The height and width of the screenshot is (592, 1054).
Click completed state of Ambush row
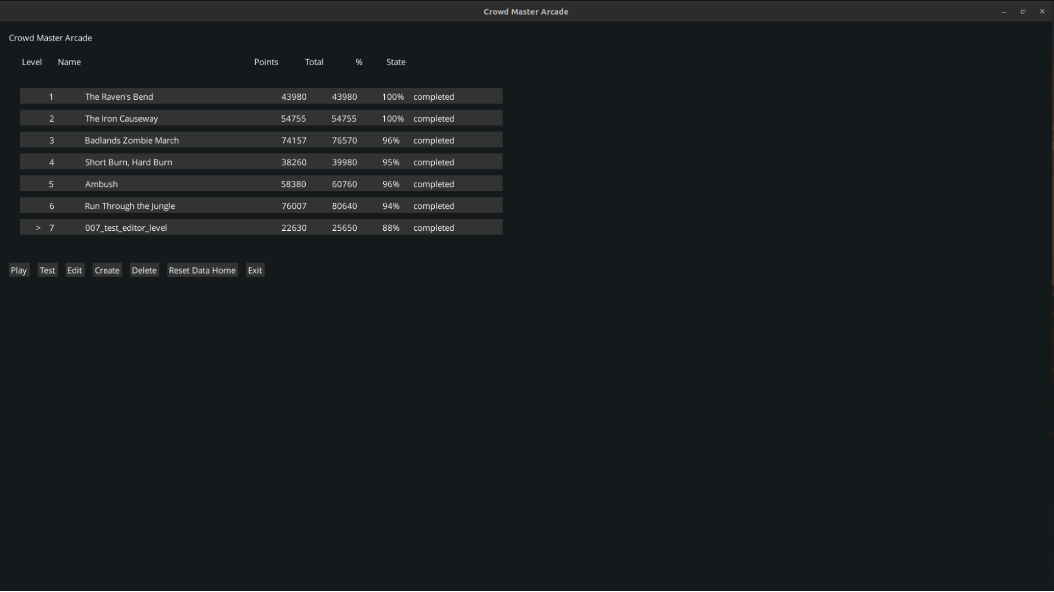click(434, 184)
